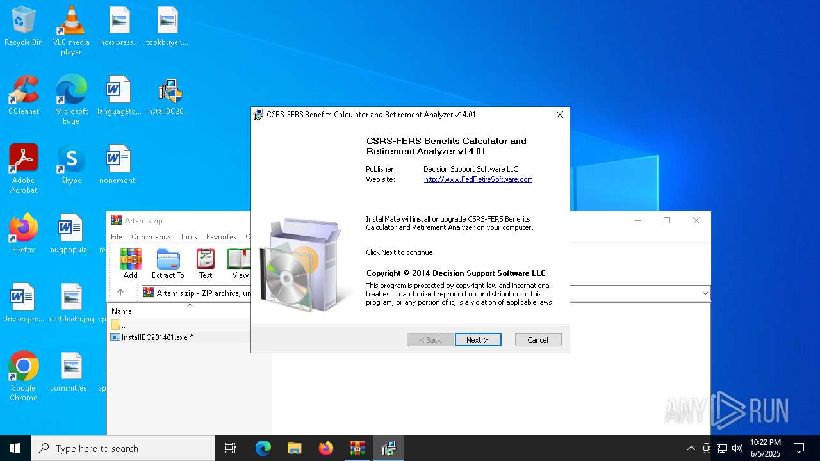
Task: Select the InstallBC20 installer desktop icon
Action: [167, 96]
